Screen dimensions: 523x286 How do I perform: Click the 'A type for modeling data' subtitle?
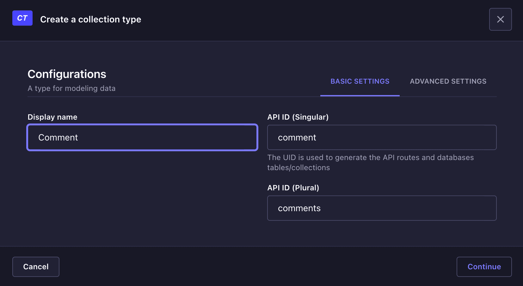tap(71, 88)
